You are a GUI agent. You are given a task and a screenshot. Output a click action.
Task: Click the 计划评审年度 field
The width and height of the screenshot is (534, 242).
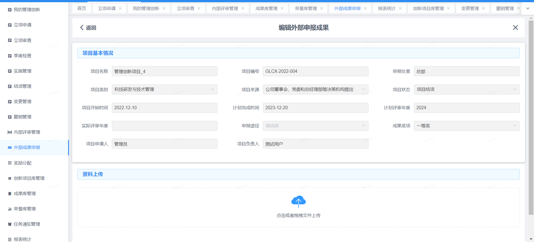pyautogui.click(x=467, y=108)
